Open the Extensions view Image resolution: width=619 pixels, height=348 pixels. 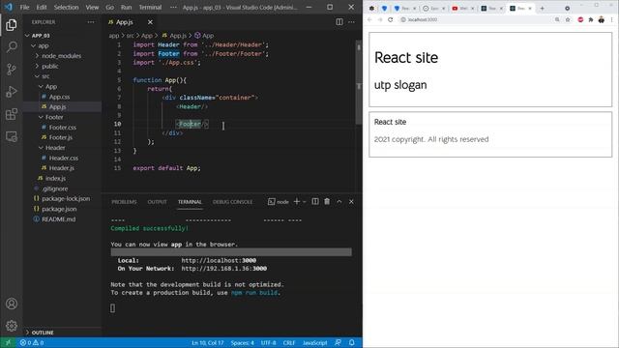click(x=12, y=114)
